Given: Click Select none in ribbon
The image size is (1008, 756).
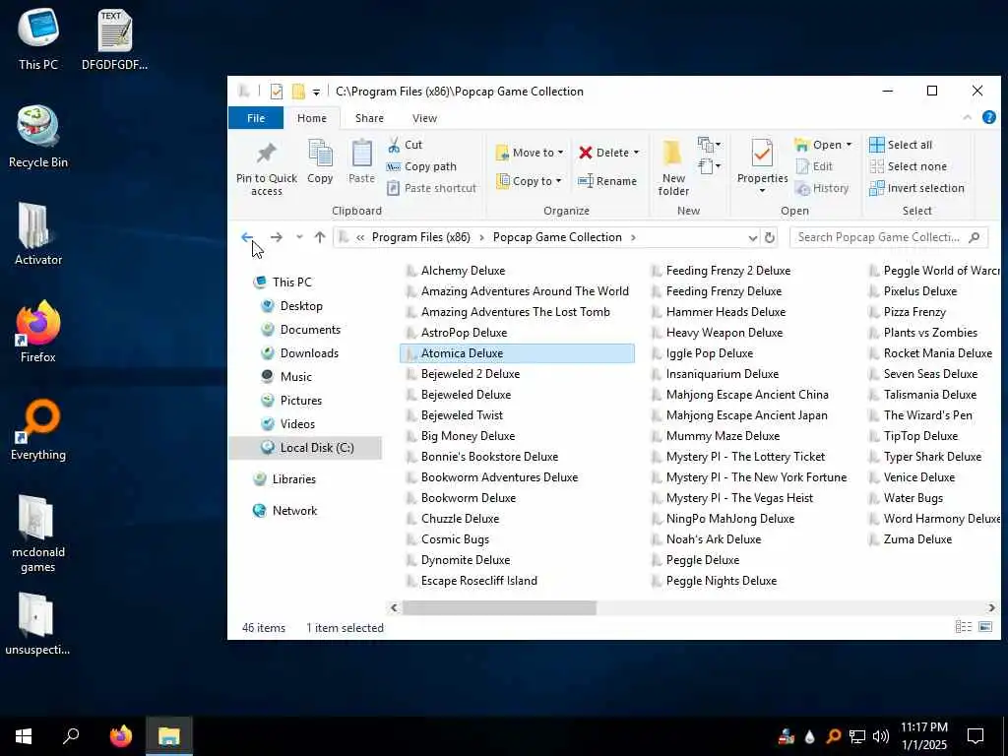Looking at the screenshot, I should [908, 166].
